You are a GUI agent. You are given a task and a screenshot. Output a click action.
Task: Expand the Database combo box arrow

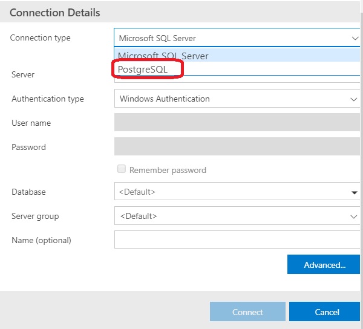coord(354,192)
